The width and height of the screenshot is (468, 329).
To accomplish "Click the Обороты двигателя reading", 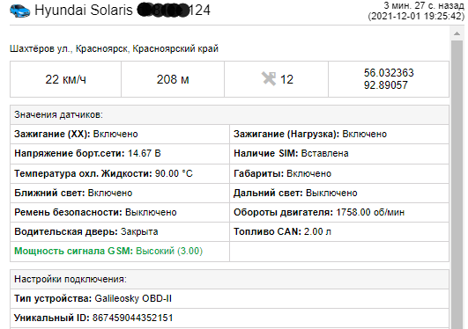I will pyautogui.click(x=319, y=213).
